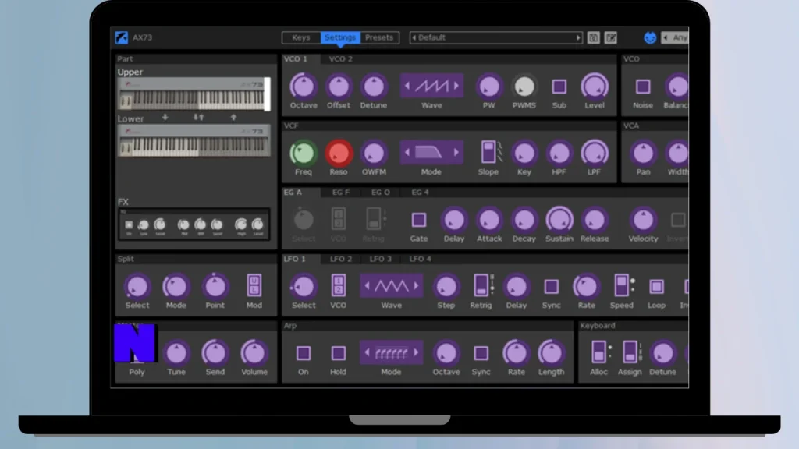Click the gray PWMS knob
Screen dimensions: 799x449
coord(524,86)
